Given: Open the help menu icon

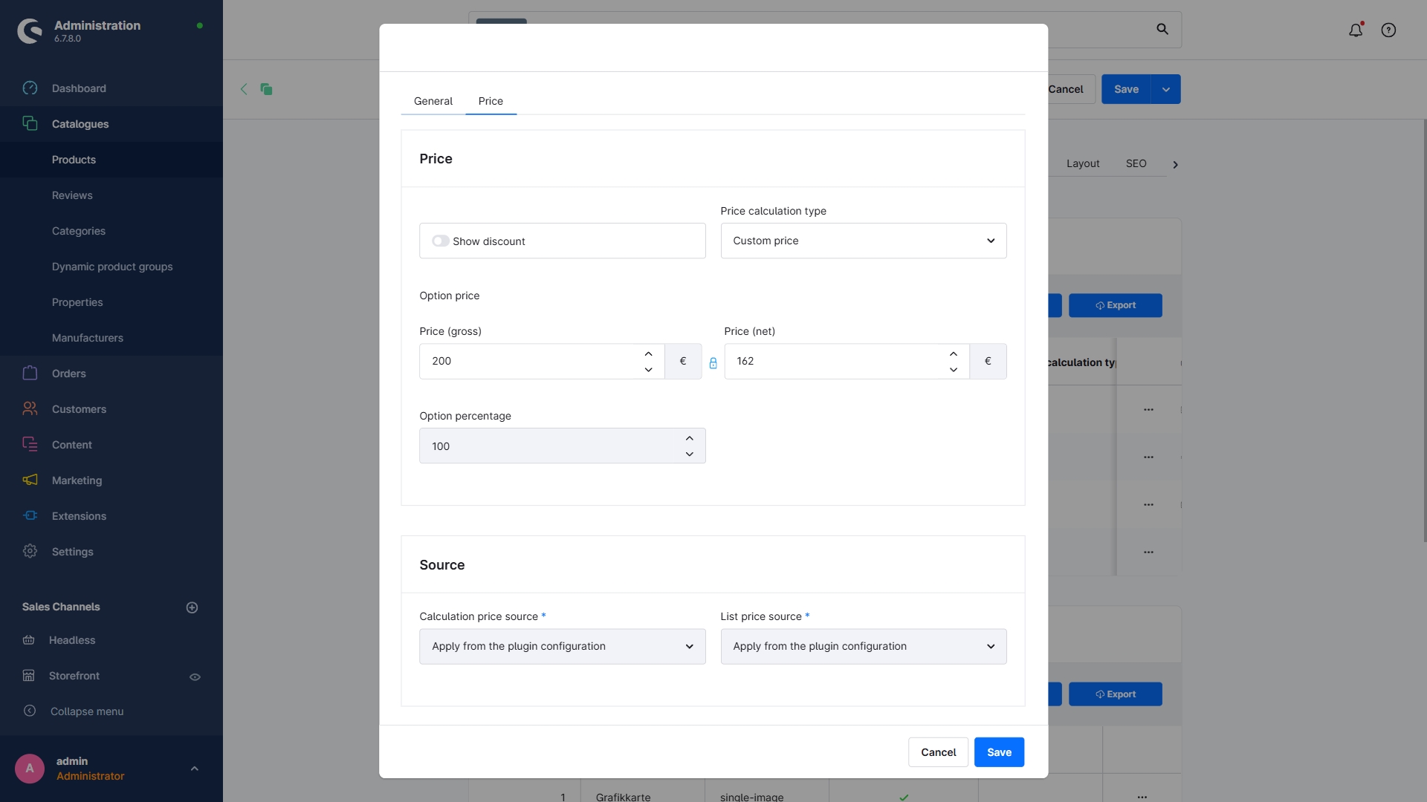Looking at the screenshot, I should (1388, 30).
